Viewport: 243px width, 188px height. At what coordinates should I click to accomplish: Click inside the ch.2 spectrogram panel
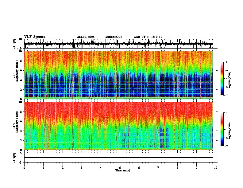[118, 126]
